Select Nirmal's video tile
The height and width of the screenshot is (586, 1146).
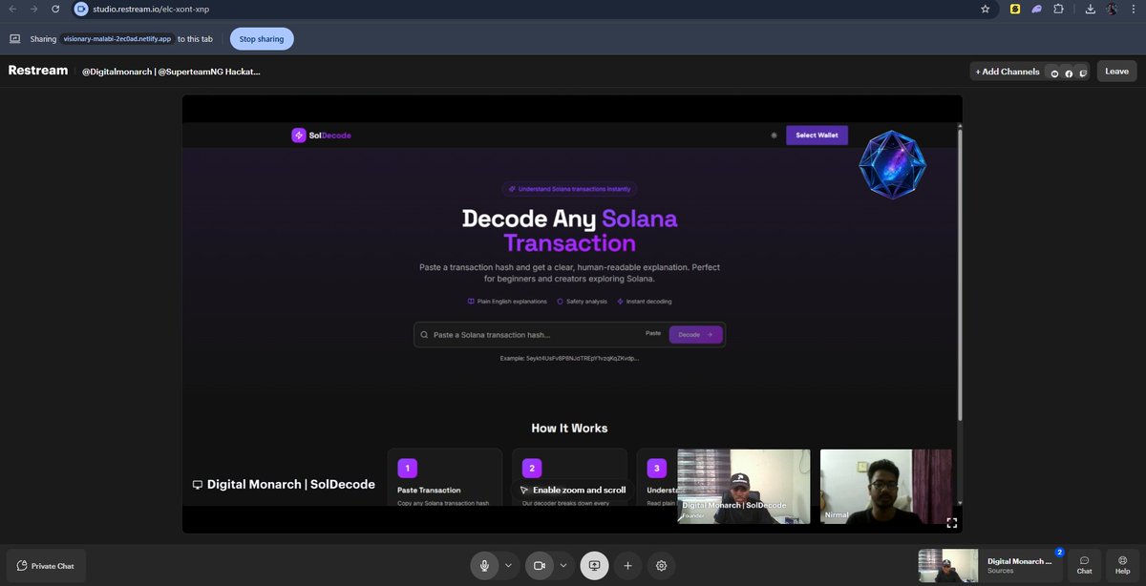click(x=886, y=486)
